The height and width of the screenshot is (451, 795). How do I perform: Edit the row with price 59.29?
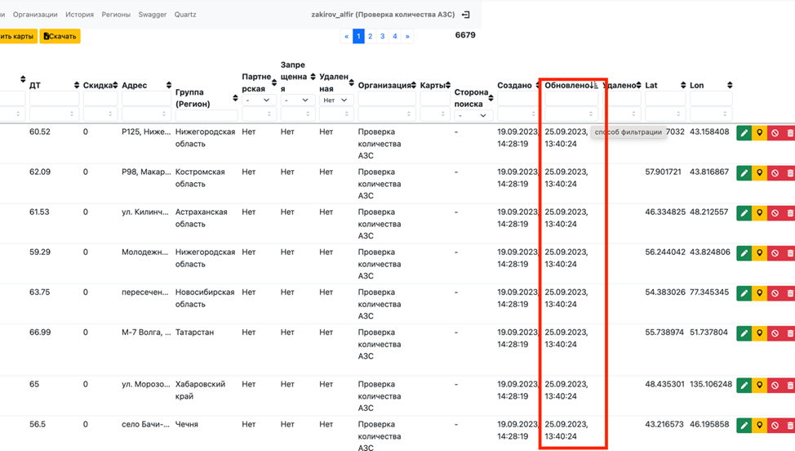(x=744, y=253)
